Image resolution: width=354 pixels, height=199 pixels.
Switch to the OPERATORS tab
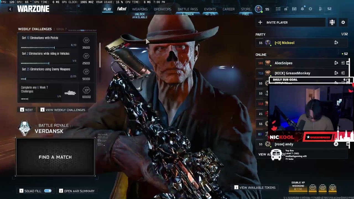(x=163, y=9)
